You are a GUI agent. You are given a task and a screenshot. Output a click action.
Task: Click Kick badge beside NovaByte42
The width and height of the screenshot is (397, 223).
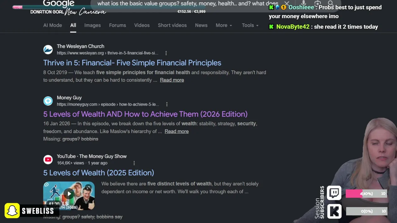pyautogui.click(x=271, y=27)
